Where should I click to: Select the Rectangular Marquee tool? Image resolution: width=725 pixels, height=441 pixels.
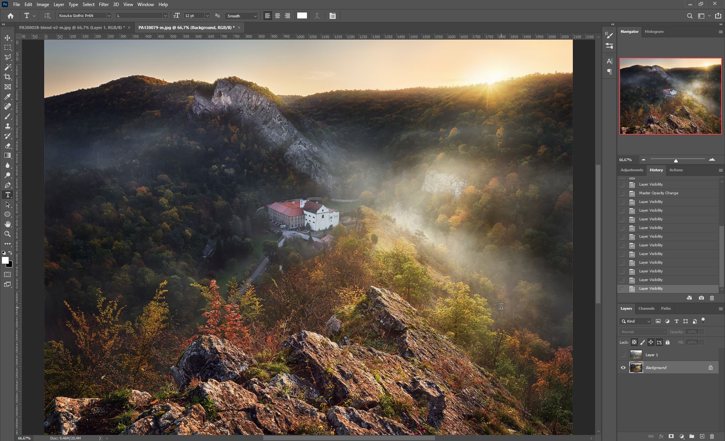tap(8, 48)
